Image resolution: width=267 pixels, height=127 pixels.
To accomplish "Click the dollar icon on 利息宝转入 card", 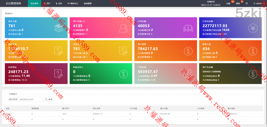I will [x=123, y=74].
